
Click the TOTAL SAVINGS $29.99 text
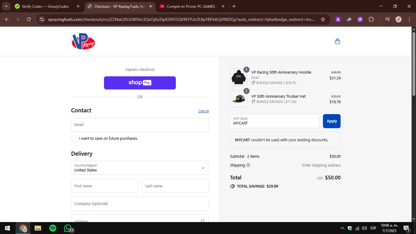[257, 186]
